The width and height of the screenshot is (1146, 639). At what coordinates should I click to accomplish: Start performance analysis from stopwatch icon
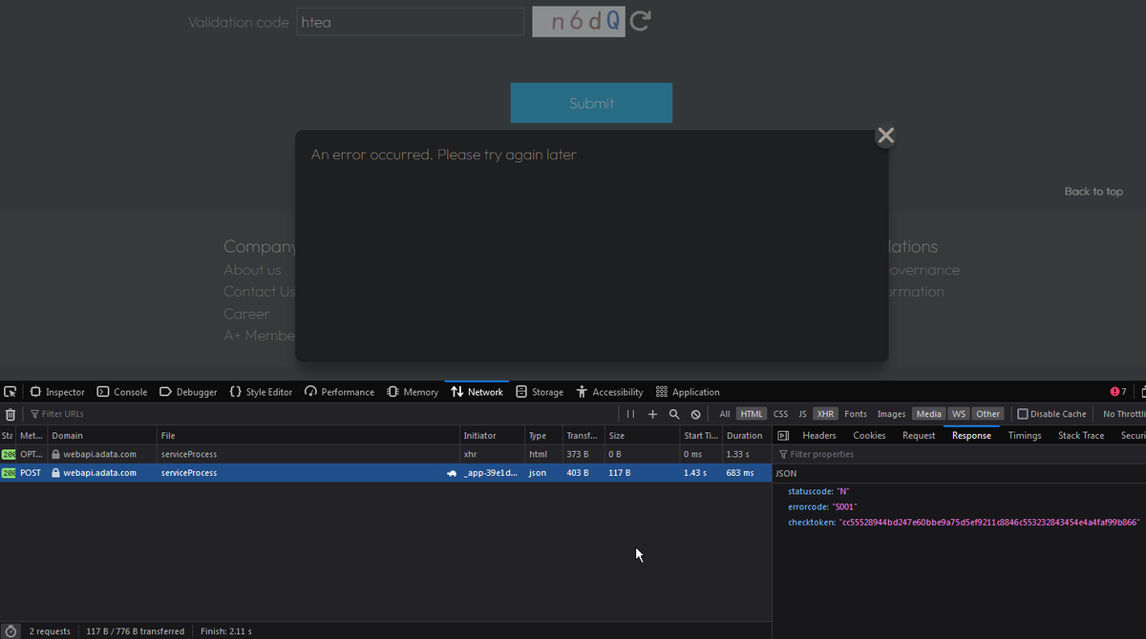click(11, 631)
